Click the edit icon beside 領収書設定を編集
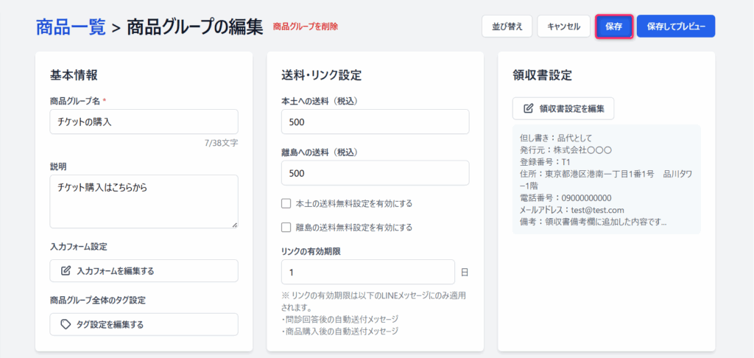The height and width of the screenshot is (358, 754). [x=528, y=109]
